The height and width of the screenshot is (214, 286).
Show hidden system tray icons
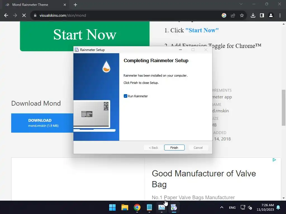click(x=221, y=207)
